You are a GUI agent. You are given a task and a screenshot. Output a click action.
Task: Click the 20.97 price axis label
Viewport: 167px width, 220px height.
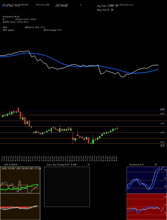tap(162, 114)
